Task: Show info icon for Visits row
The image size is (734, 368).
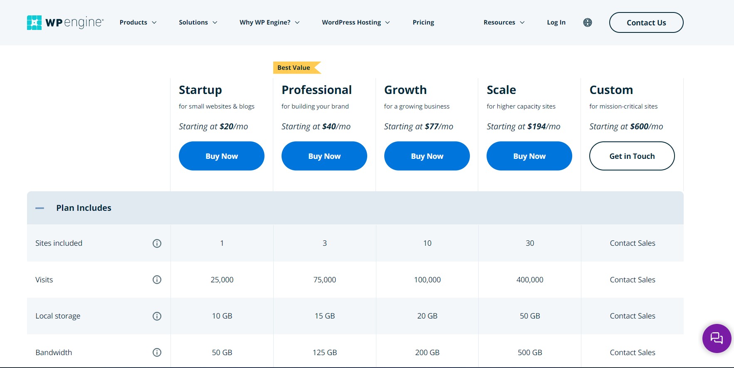Action: pos(157,280)
